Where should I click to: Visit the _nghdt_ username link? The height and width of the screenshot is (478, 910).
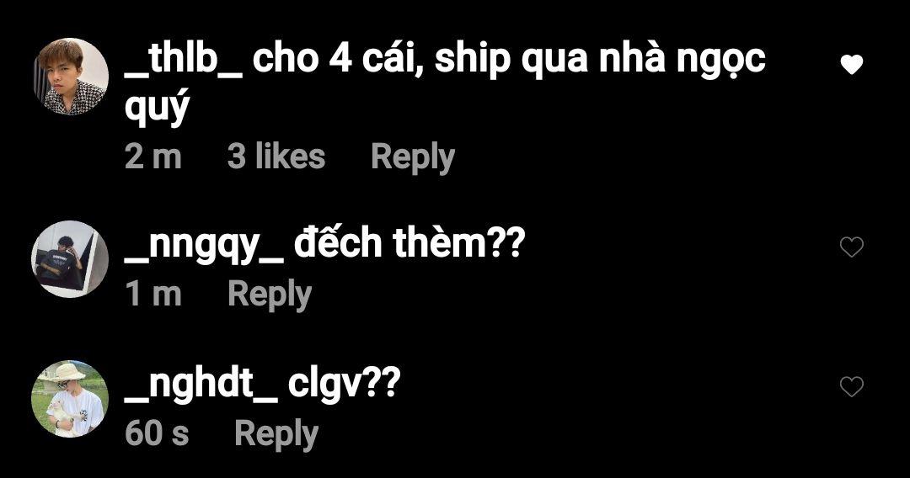click(201, 383)
